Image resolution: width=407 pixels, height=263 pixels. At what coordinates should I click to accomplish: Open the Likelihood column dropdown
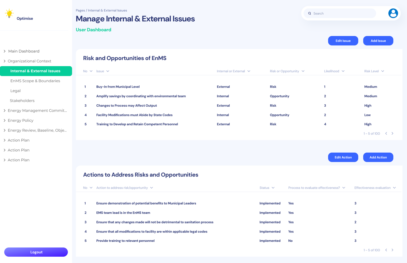click(343, 71)
